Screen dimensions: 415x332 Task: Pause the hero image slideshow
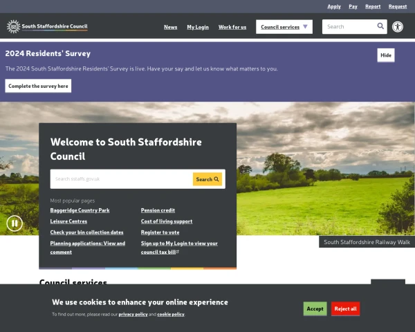(x=15, y=223)
